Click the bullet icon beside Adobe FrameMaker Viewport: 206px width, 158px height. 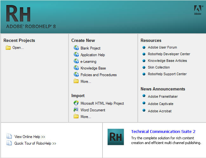144,96
